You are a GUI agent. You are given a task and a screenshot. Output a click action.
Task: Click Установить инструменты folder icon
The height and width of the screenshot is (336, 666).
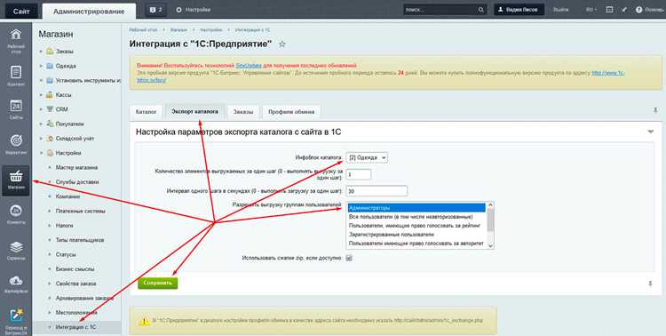[50, 80]
